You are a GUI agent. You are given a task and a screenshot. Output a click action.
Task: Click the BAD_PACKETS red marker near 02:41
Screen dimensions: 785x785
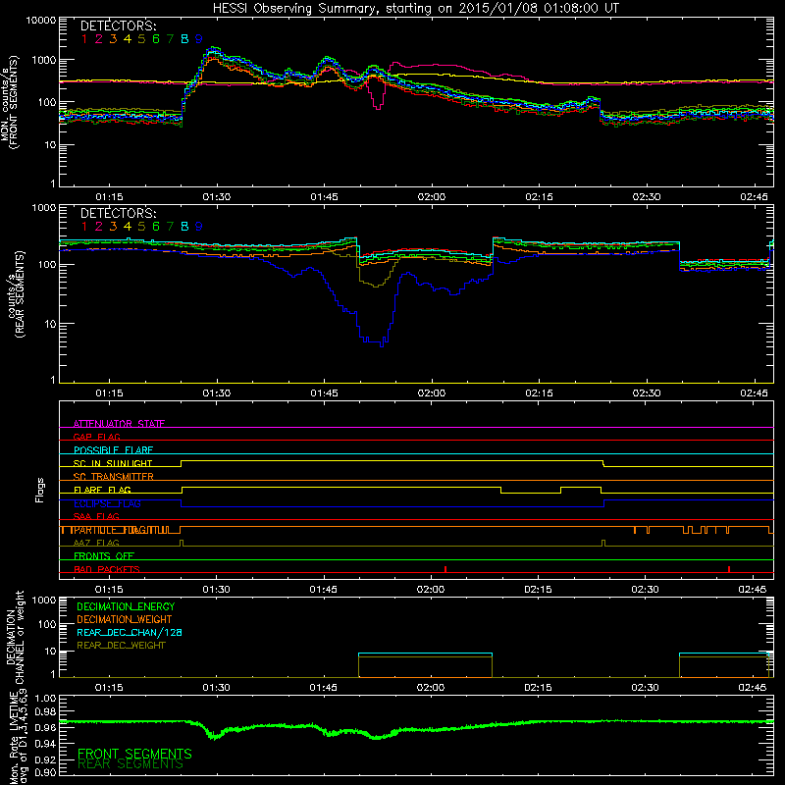point(729,569)
